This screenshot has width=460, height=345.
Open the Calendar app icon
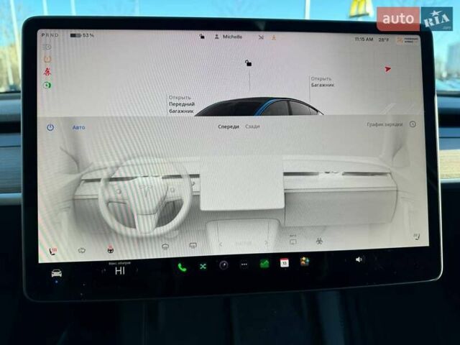[x=284, y=263]
